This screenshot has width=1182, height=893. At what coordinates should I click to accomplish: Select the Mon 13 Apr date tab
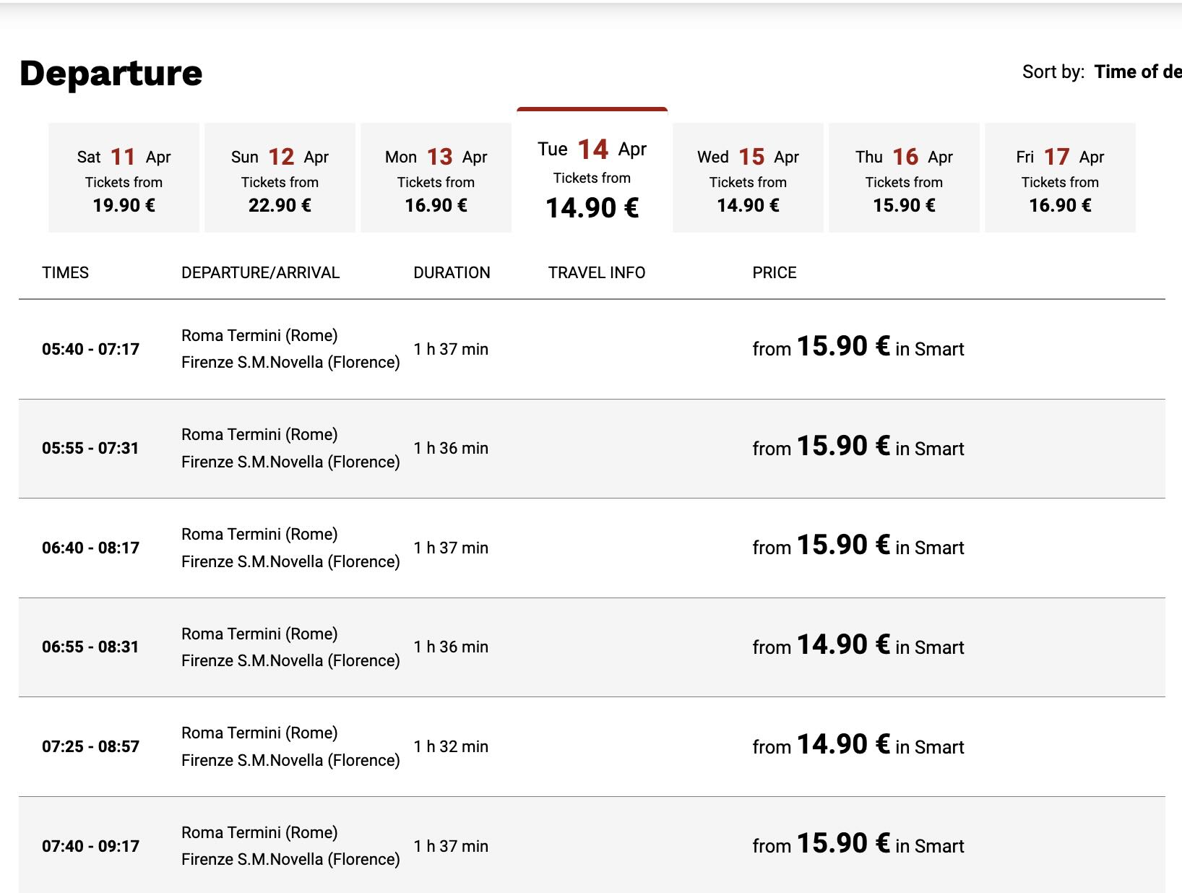coord(436,178)
